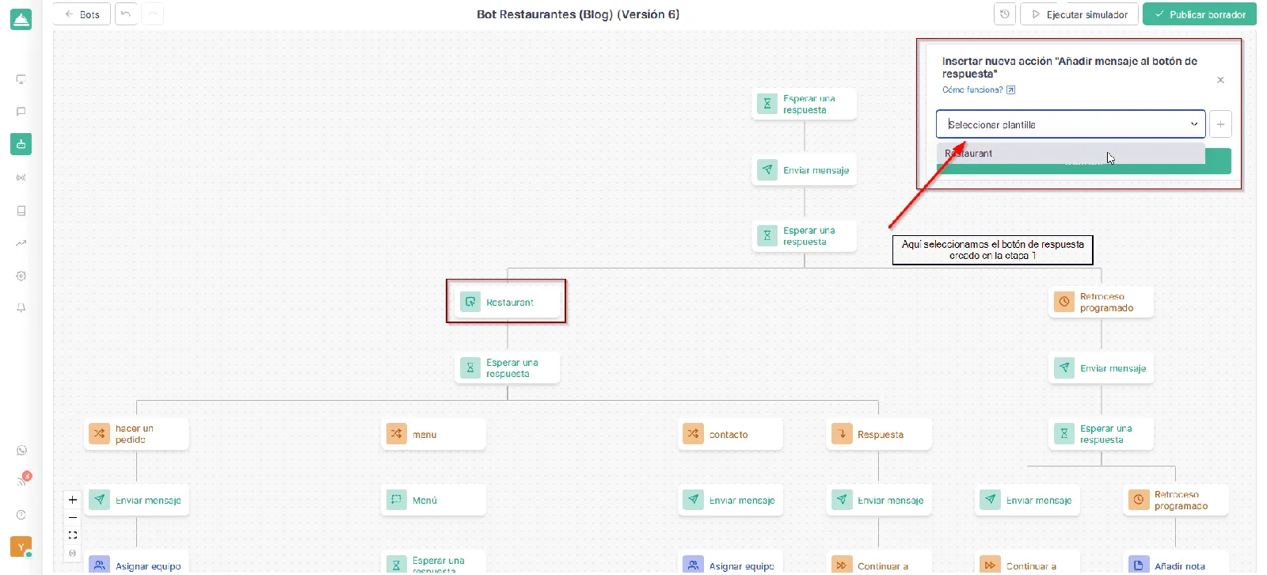Click the redo arrow in top toolbar

[153, 14]
